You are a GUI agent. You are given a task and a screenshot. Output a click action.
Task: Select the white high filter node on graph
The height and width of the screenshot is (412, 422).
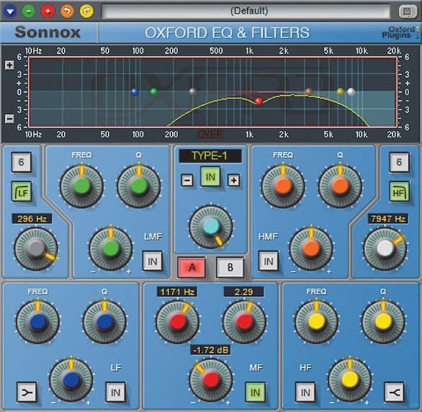tap(351, 92)
